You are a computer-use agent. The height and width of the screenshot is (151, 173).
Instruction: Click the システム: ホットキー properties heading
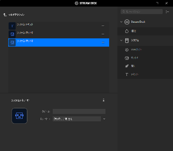point(20,100)
